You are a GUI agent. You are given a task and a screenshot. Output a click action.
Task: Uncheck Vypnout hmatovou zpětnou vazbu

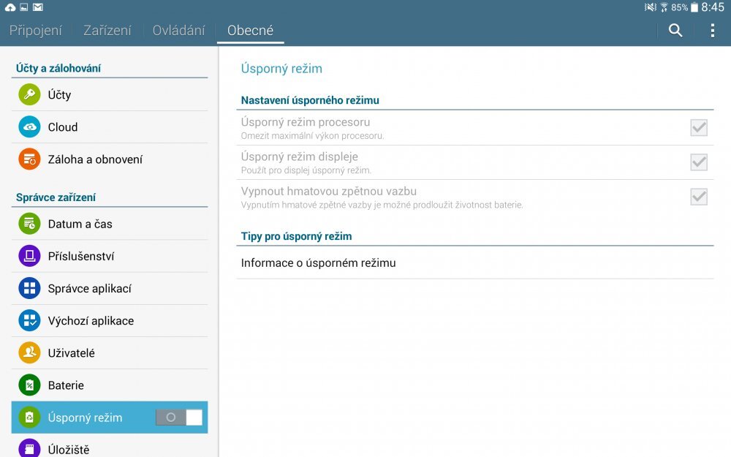click(699, 196)
